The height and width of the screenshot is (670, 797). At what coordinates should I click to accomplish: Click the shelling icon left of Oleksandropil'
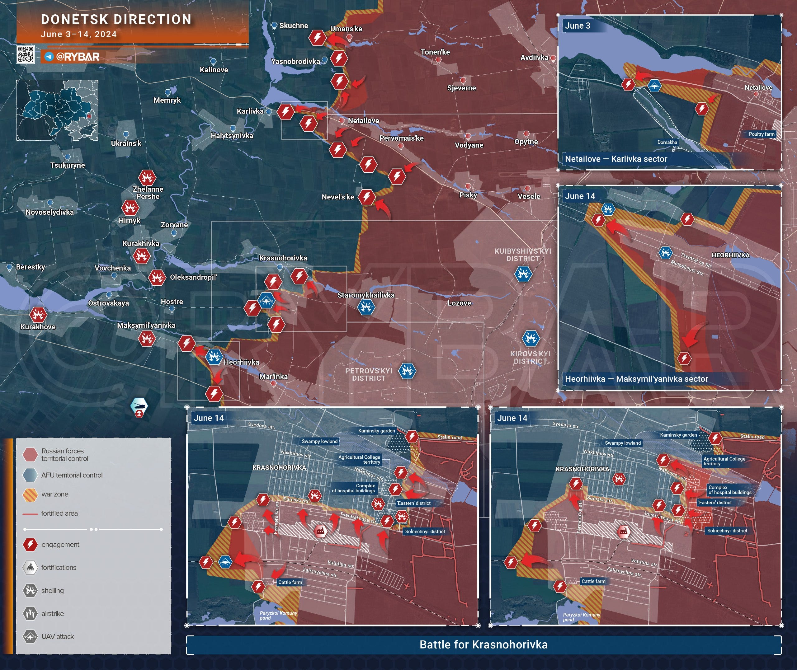[x=157, y=278]
